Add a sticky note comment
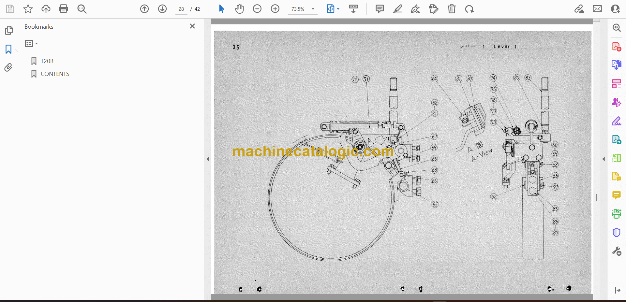Screen dimensions: 626x302 [x=380, y=9]
